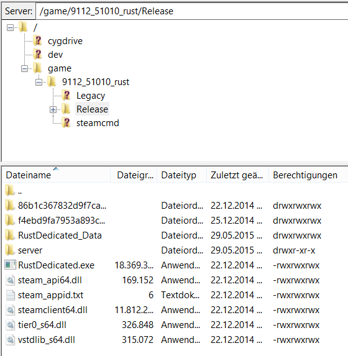Click the RustDedicated.exe application icon

[10, 265]
